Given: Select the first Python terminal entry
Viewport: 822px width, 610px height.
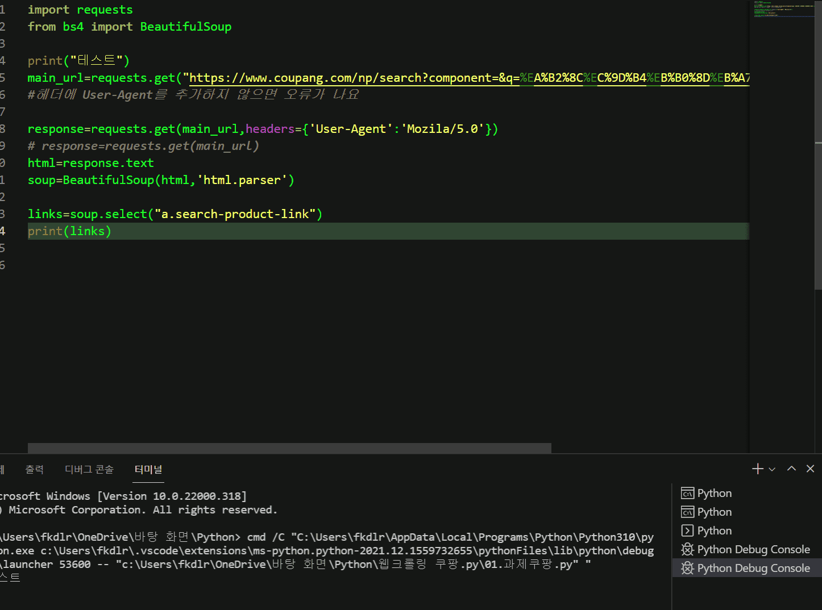Looking at the screenshot, I should point(747,493).
